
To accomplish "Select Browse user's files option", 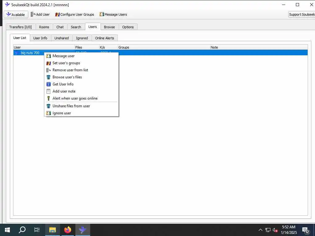I will pos(81,77).
